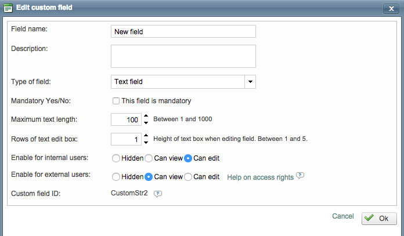Viewport: 404px width, 236px height.
Task: Open the Type of field dropdown arrow
Action: (250, 82)
